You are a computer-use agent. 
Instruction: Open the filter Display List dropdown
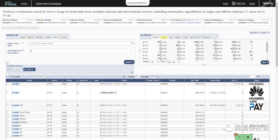[x=154, y=62]
